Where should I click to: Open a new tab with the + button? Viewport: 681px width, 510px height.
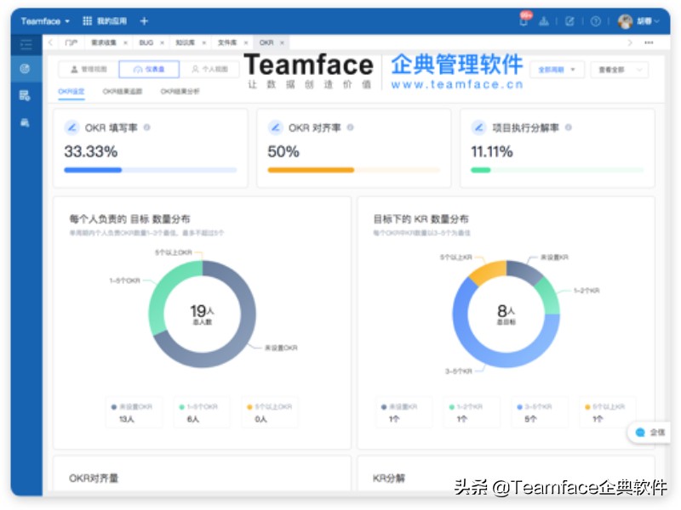(x=143, y=20)
